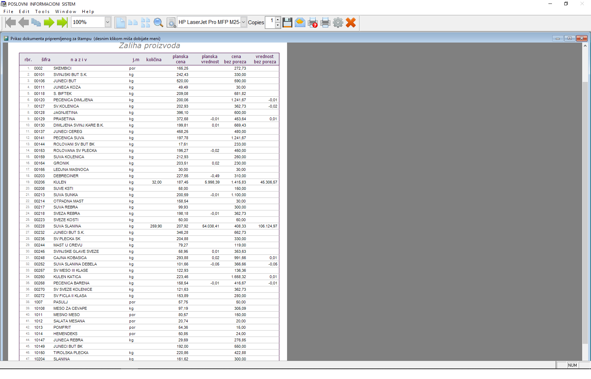Open the Window menu
This screenshot has height=379, width=591.
coord(66,12)
